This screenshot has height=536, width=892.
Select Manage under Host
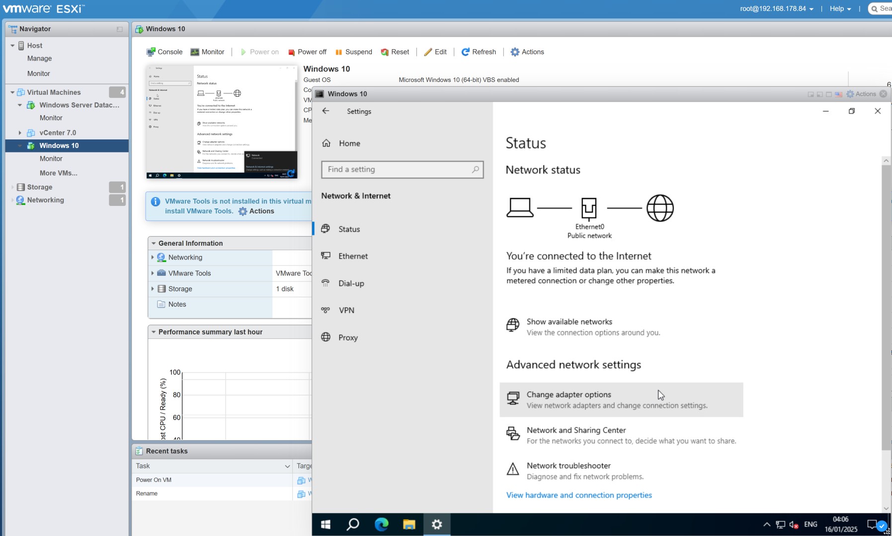click(x=39, y=59)
